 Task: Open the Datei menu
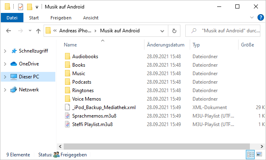[x=12, y=18]
